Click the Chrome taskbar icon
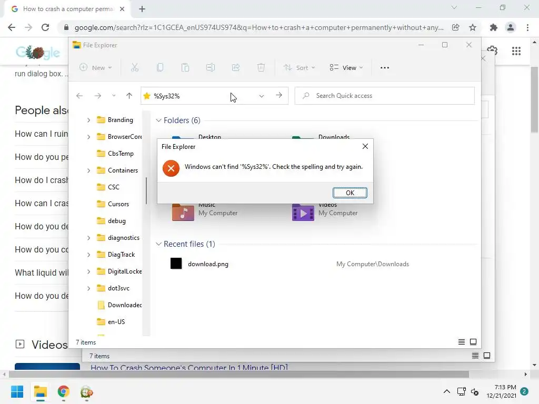This screenshot has height=404, width=539. tap(64, 391)
